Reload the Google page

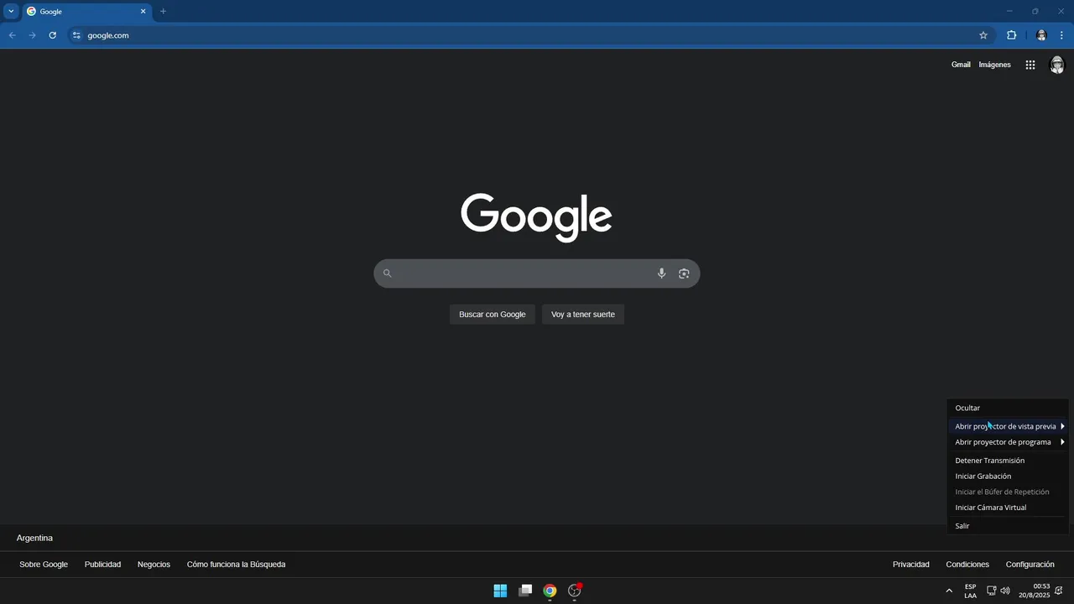tap(52, 35)
